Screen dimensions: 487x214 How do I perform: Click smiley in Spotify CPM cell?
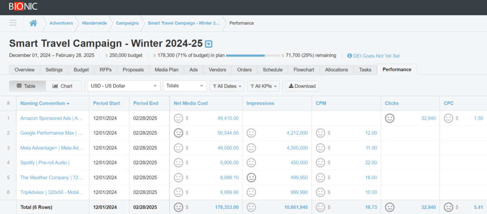pos(320,163)
